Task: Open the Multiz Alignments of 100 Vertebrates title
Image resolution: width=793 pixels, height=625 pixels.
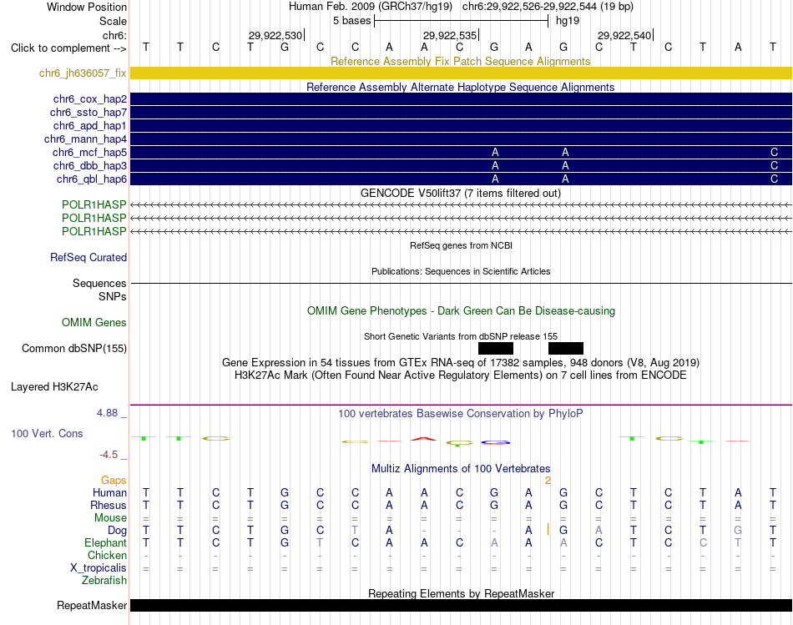Action: click(461, 469)
